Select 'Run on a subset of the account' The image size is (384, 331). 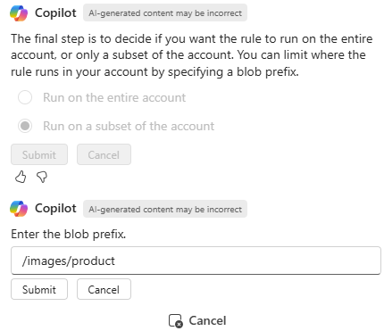click(25, 126)
